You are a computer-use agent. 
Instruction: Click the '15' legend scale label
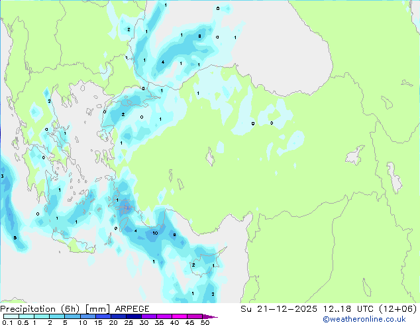tap(98, 322)
